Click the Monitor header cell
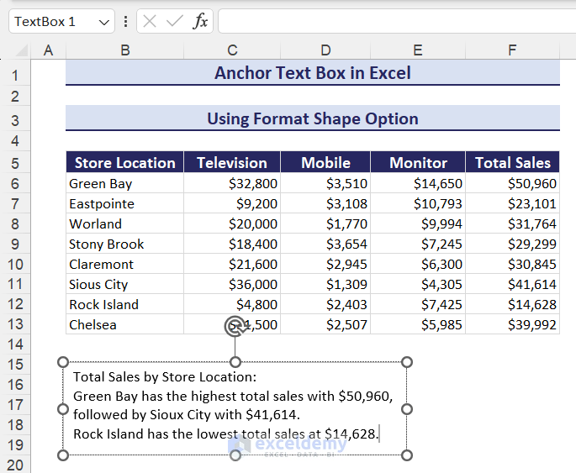Viewport: 576px width, 473px height. coord(418,162)
